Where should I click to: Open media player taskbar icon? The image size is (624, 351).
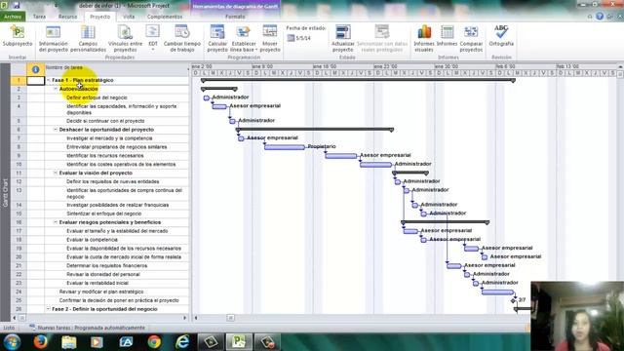pos(97,342)
